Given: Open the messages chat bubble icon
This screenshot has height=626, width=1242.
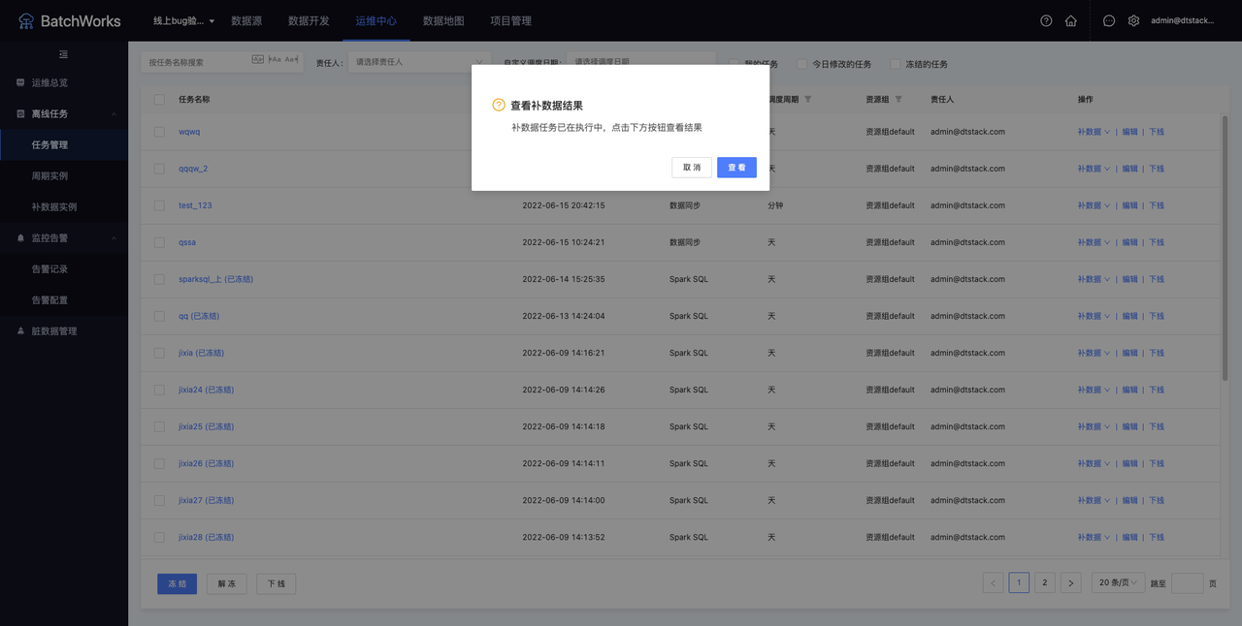Looking at the screenshot, I should coord(1109,20).
